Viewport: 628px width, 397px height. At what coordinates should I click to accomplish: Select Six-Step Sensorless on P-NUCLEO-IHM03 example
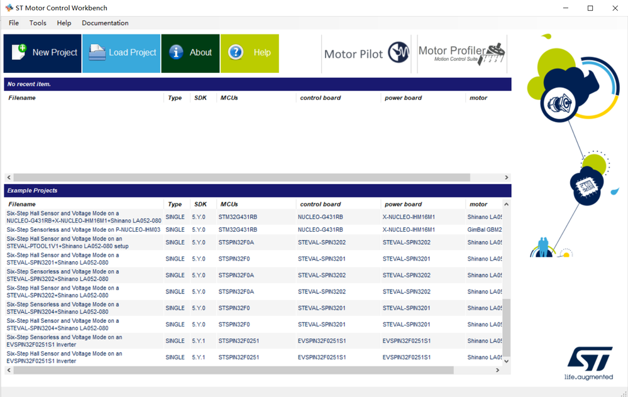coord(253,230)
